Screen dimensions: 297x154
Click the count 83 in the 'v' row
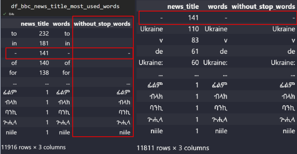point(195,40)
